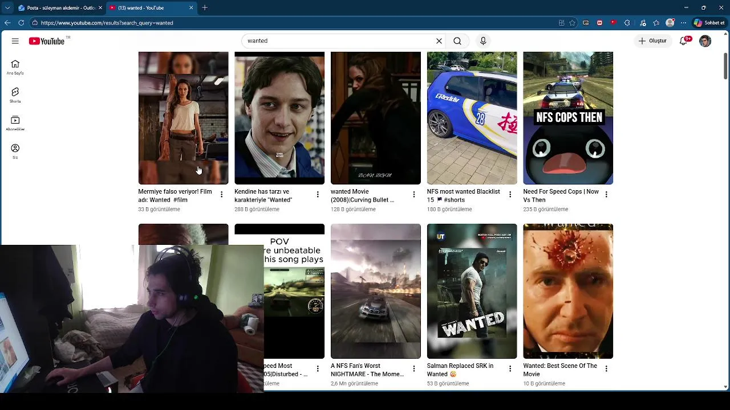
Task: Open browser settings and more menu
Action: (x=683, y=23)
